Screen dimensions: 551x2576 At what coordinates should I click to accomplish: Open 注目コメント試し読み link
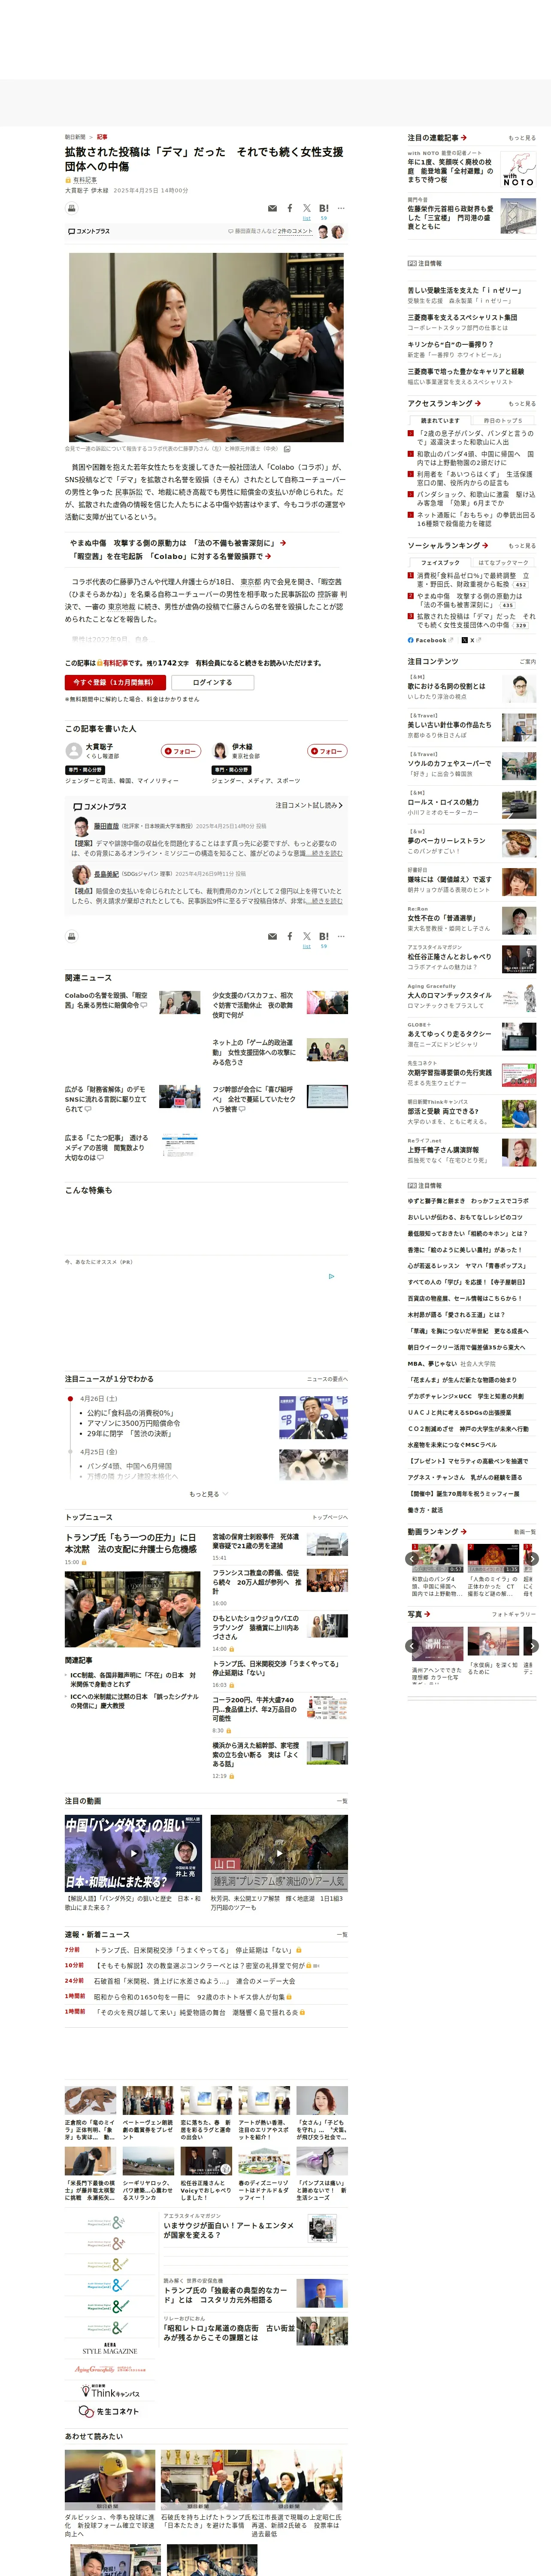pyautogui.click(x=309, y=805)
